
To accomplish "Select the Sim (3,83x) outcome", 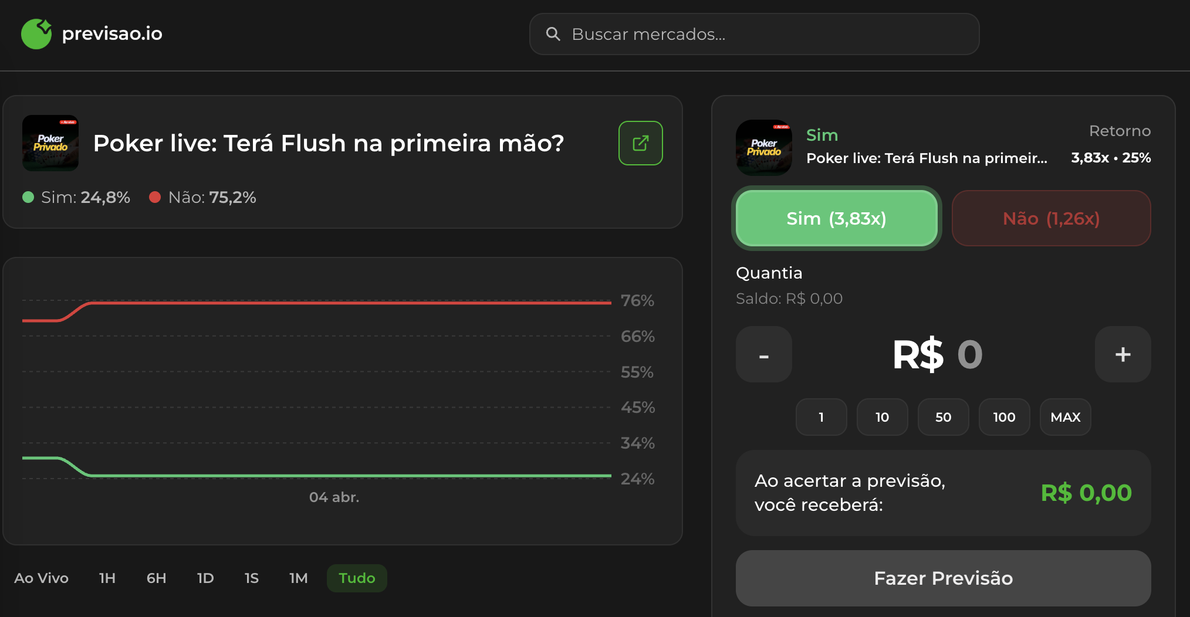I will pyautogui.click(x=836, y=219).
